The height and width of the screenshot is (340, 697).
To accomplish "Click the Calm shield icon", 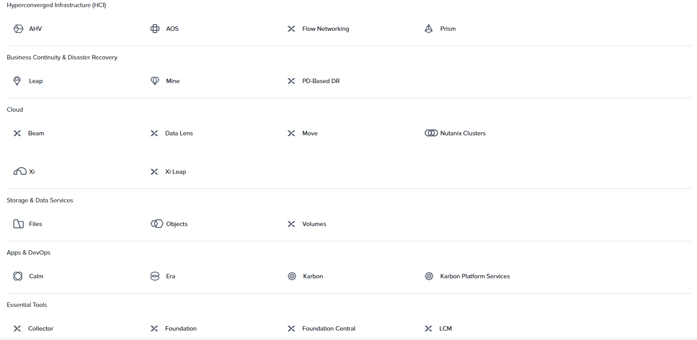I will [17, 276].
